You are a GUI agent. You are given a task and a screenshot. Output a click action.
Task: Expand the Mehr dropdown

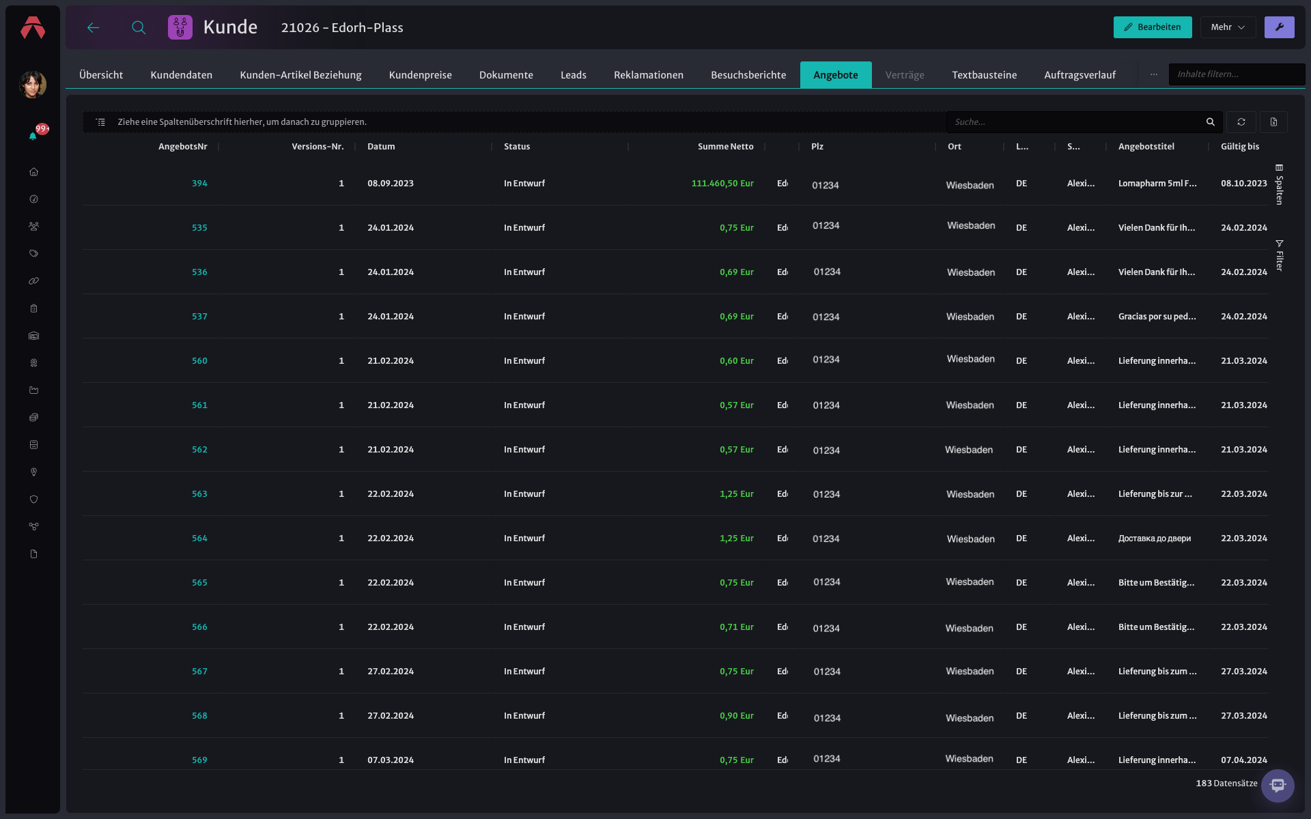(1228, 27)
